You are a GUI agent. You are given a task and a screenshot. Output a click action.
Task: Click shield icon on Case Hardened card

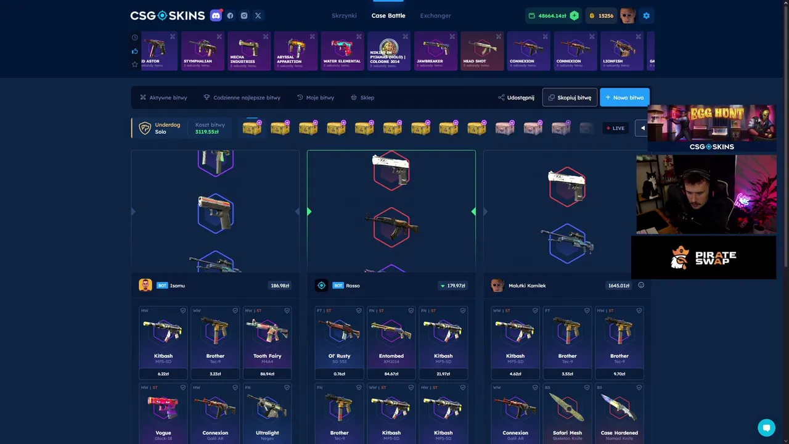[x=639, y=387]
